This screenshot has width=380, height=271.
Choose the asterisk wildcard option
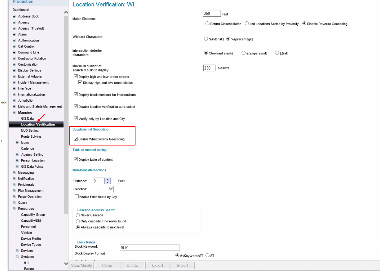(206, 39)
